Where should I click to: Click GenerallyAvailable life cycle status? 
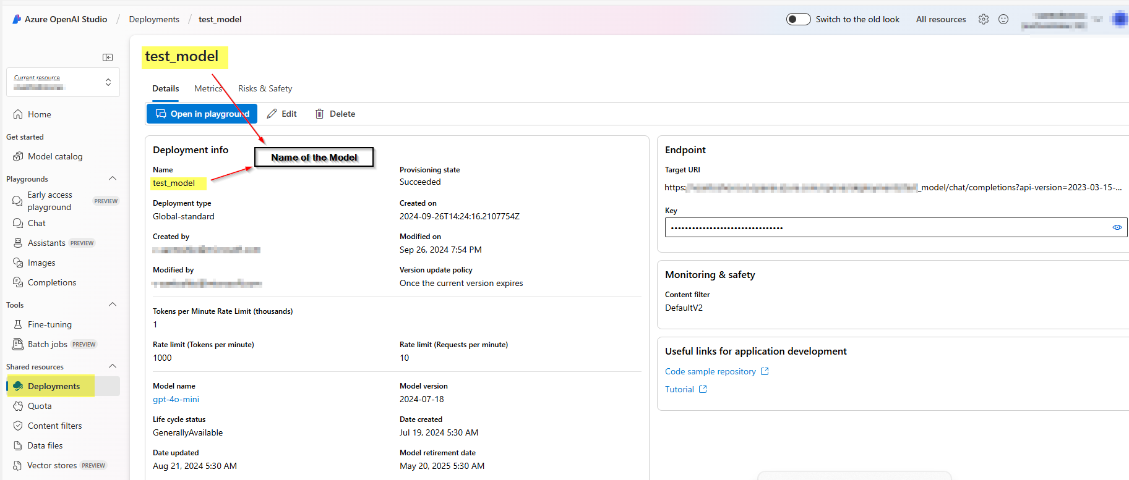coord(188,433)
